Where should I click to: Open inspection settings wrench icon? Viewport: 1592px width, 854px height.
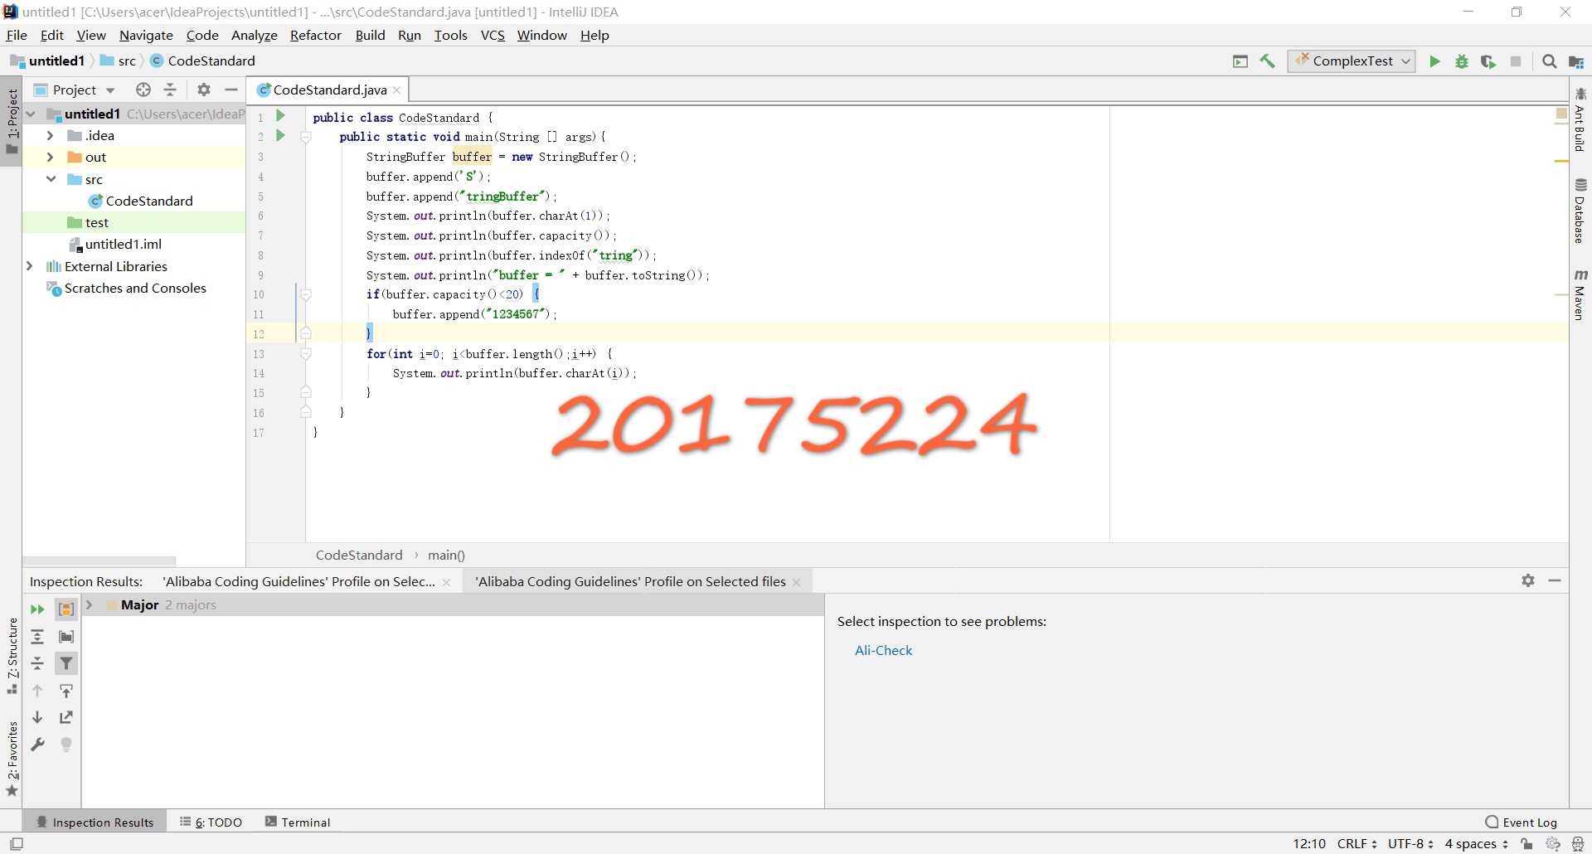pos(37,745)
